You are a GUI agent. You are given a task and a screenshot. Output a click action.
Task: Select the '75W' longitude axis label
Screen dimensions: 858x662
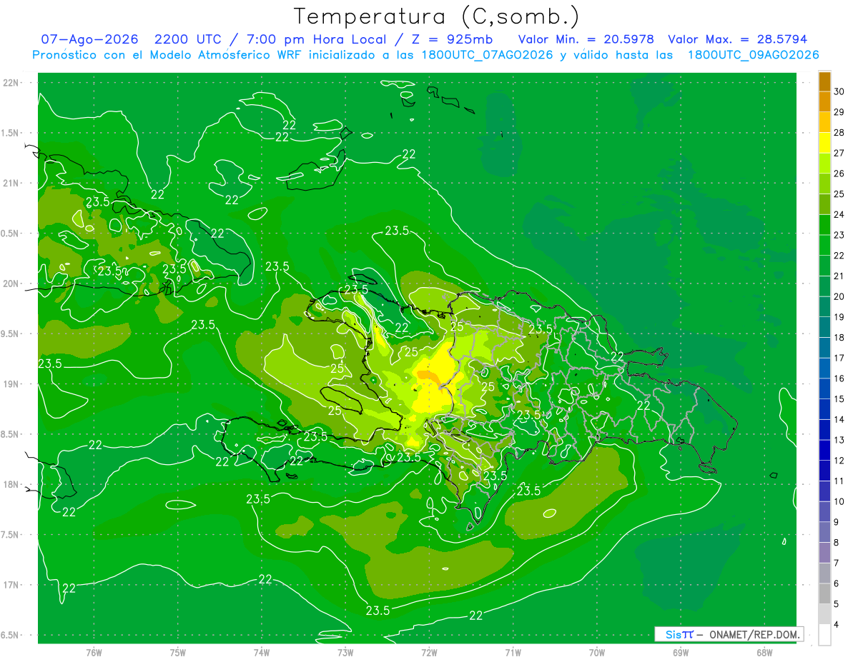click(177, 652)
